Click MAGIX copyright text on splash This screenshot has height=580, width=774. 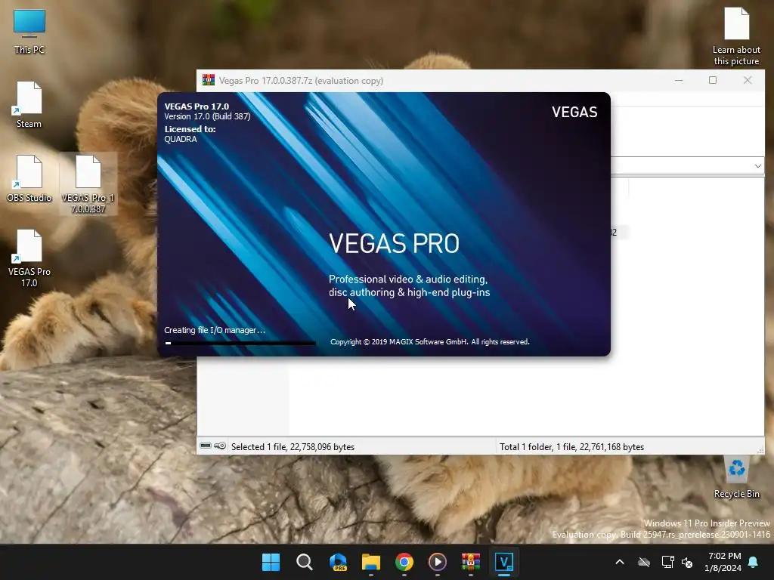tap(430, 342)
